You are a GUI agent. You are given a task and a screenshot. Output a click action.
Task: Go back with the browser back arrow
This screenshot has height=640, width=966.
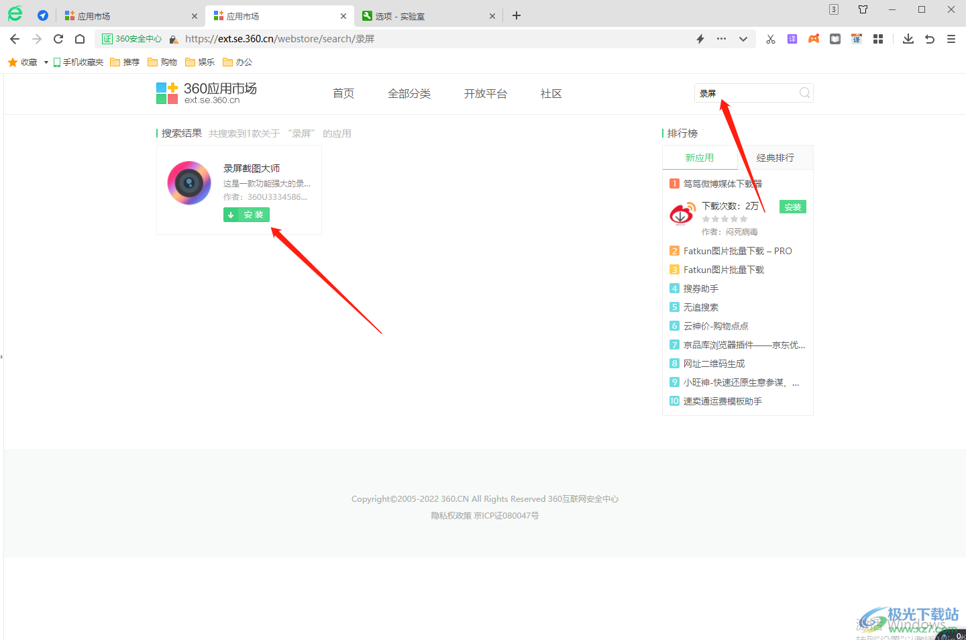15,39
